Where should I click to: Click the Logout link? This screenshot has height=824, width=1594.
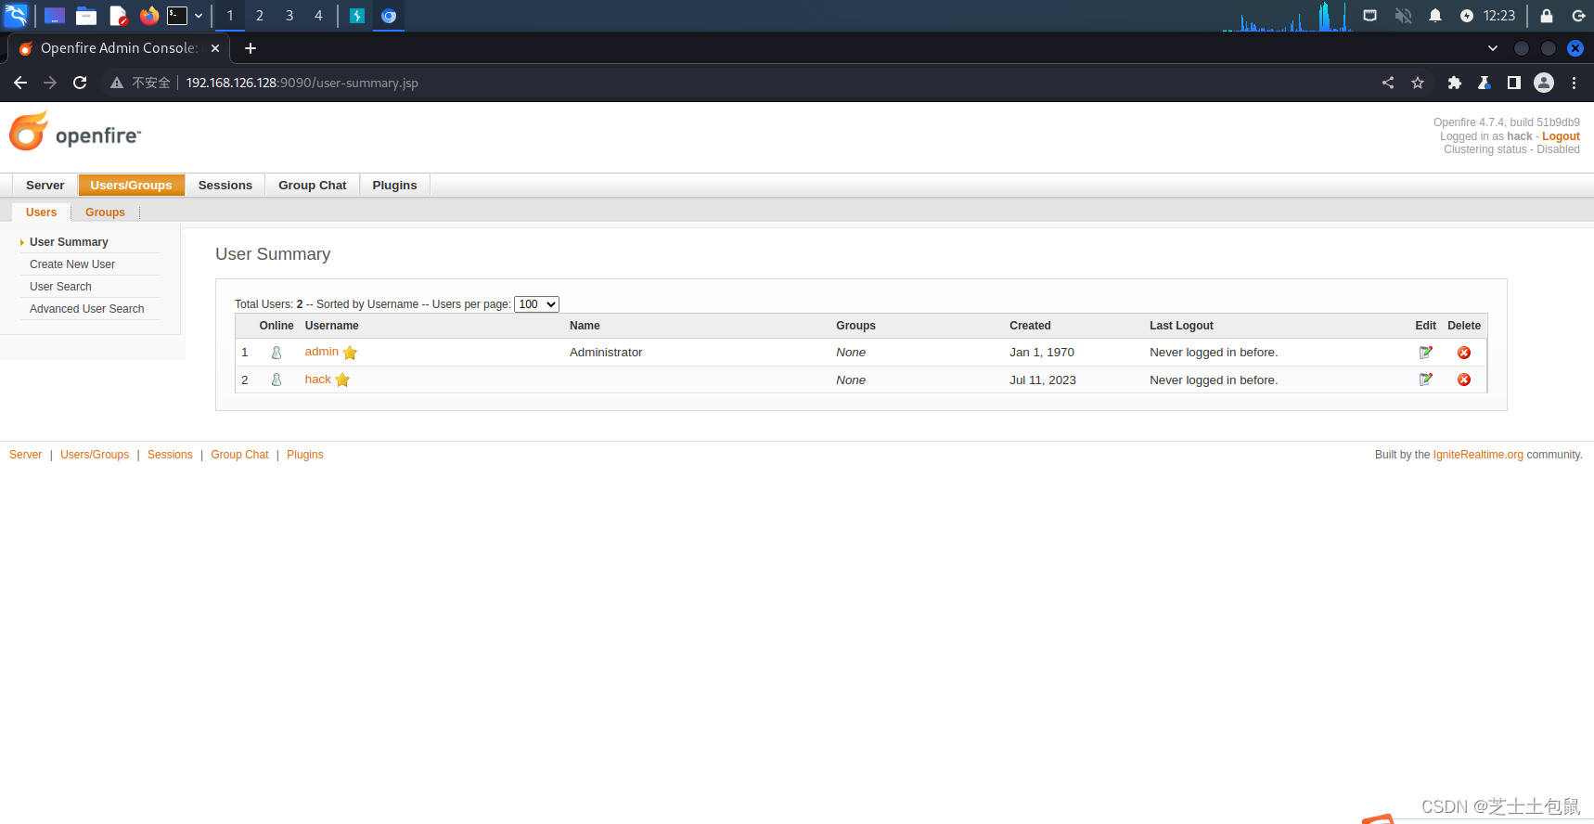click(1561, 136)
